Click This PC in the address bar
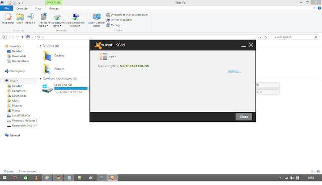The width and height of the screenshot is (322, 185). click(x=39, y=37)
